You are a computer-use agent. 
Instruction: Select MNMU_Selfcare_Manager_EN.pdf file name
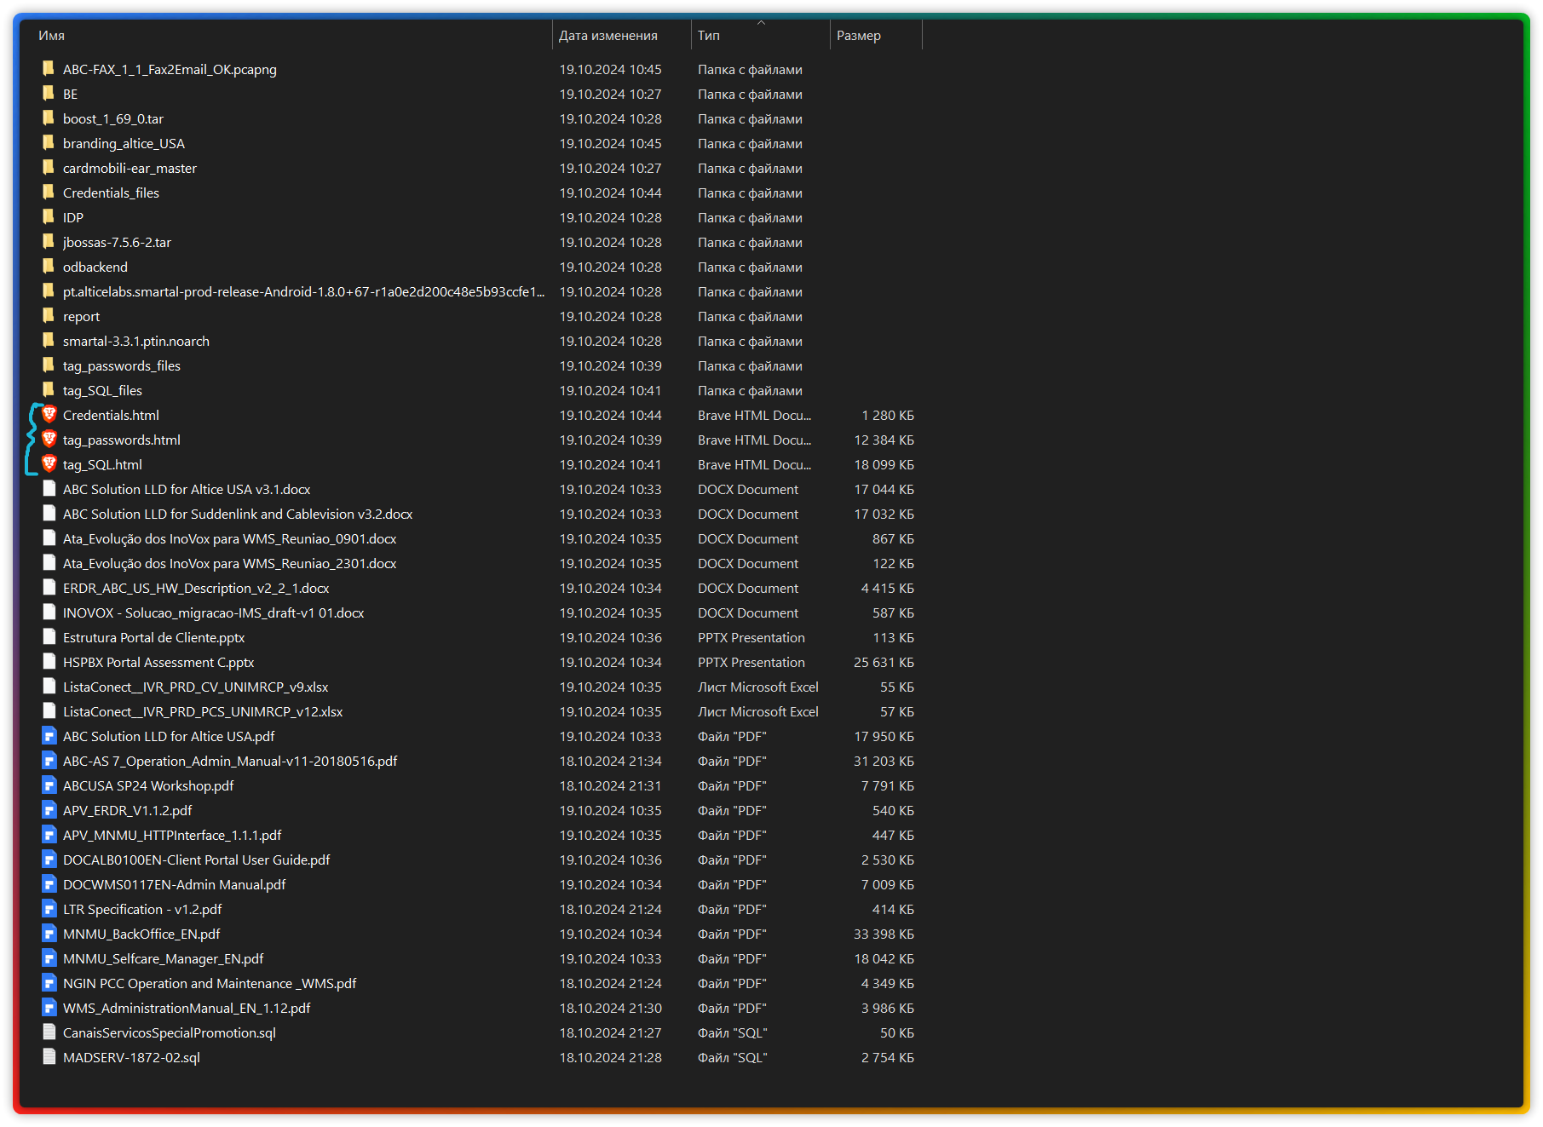point(163,958)
